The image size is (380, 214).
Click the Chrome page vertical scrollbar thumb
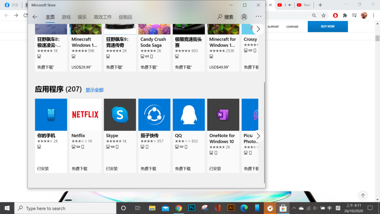coord(377,38)
